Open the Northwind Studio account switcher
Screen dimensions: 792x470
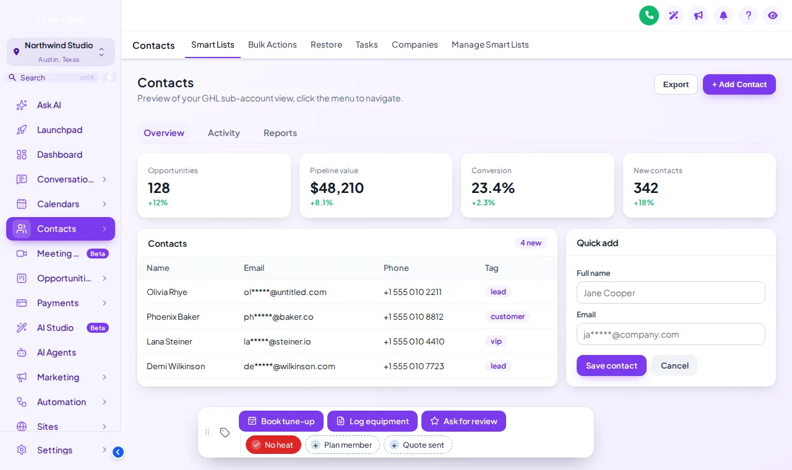pos(61,52)
